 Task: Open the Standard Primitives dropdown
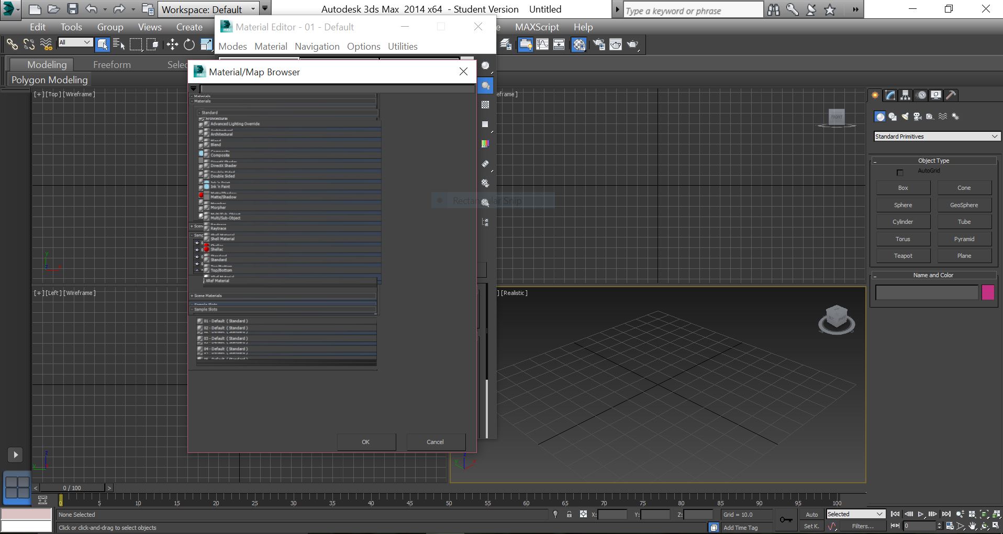937,137
